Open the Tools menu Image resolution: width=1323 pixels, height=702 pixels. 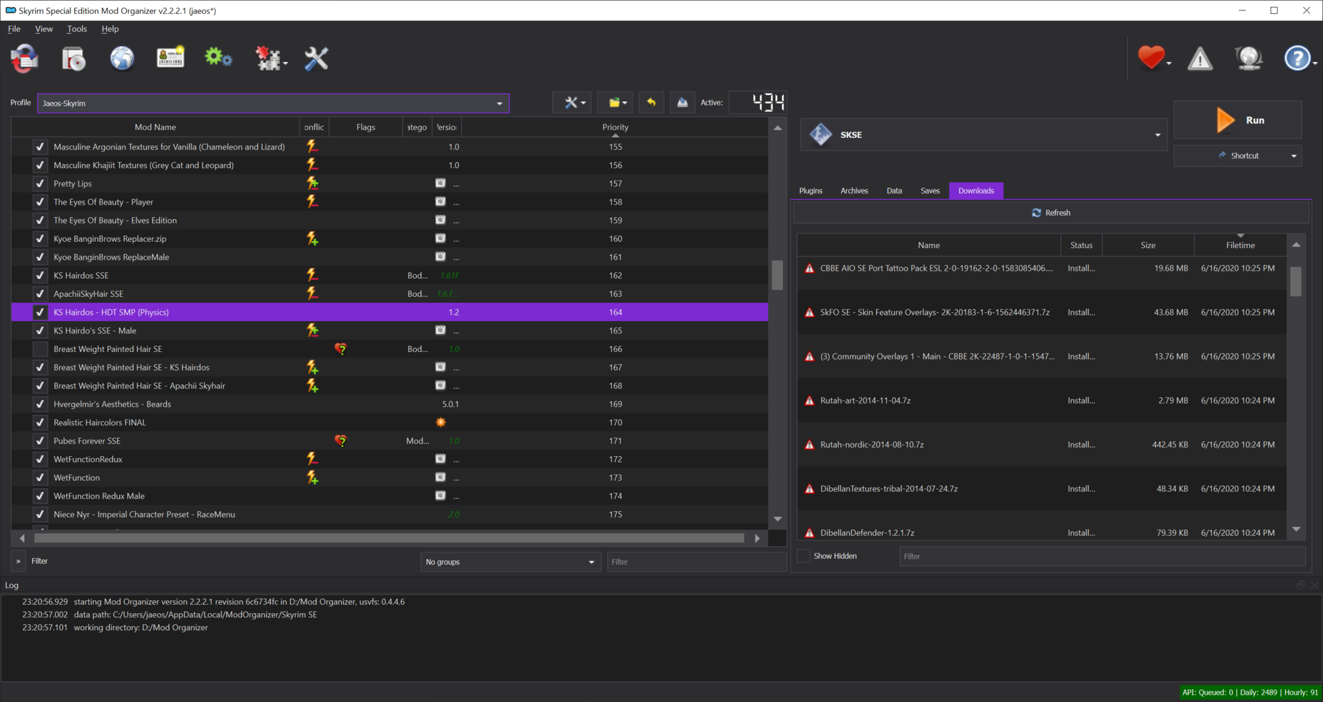click(77, 29)
